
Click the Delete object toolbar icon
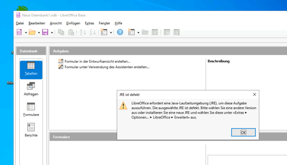coord(167,32)
